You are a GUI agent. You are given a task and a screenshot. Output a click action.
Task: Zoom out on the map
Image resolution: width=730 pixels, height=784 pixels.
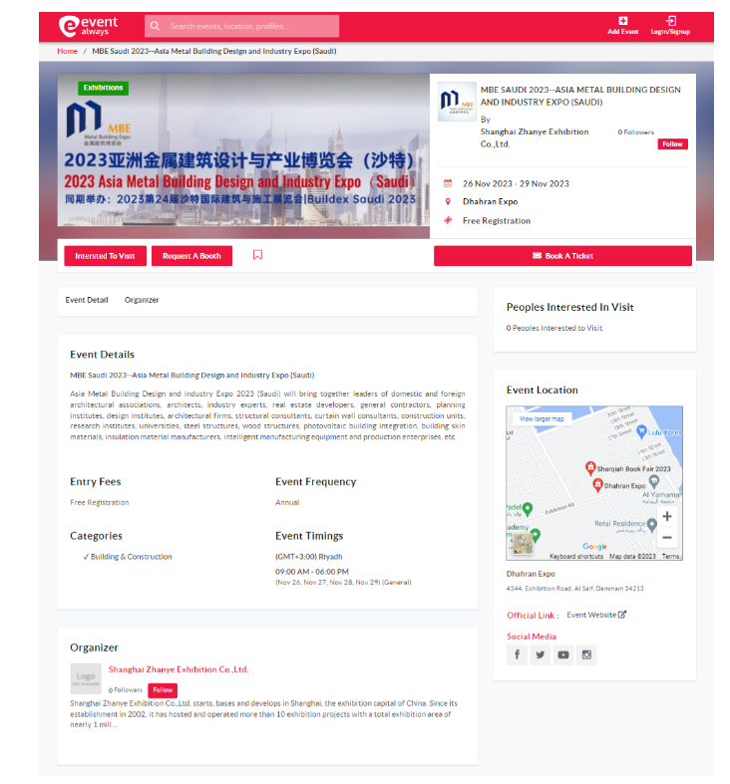point(667,538)
